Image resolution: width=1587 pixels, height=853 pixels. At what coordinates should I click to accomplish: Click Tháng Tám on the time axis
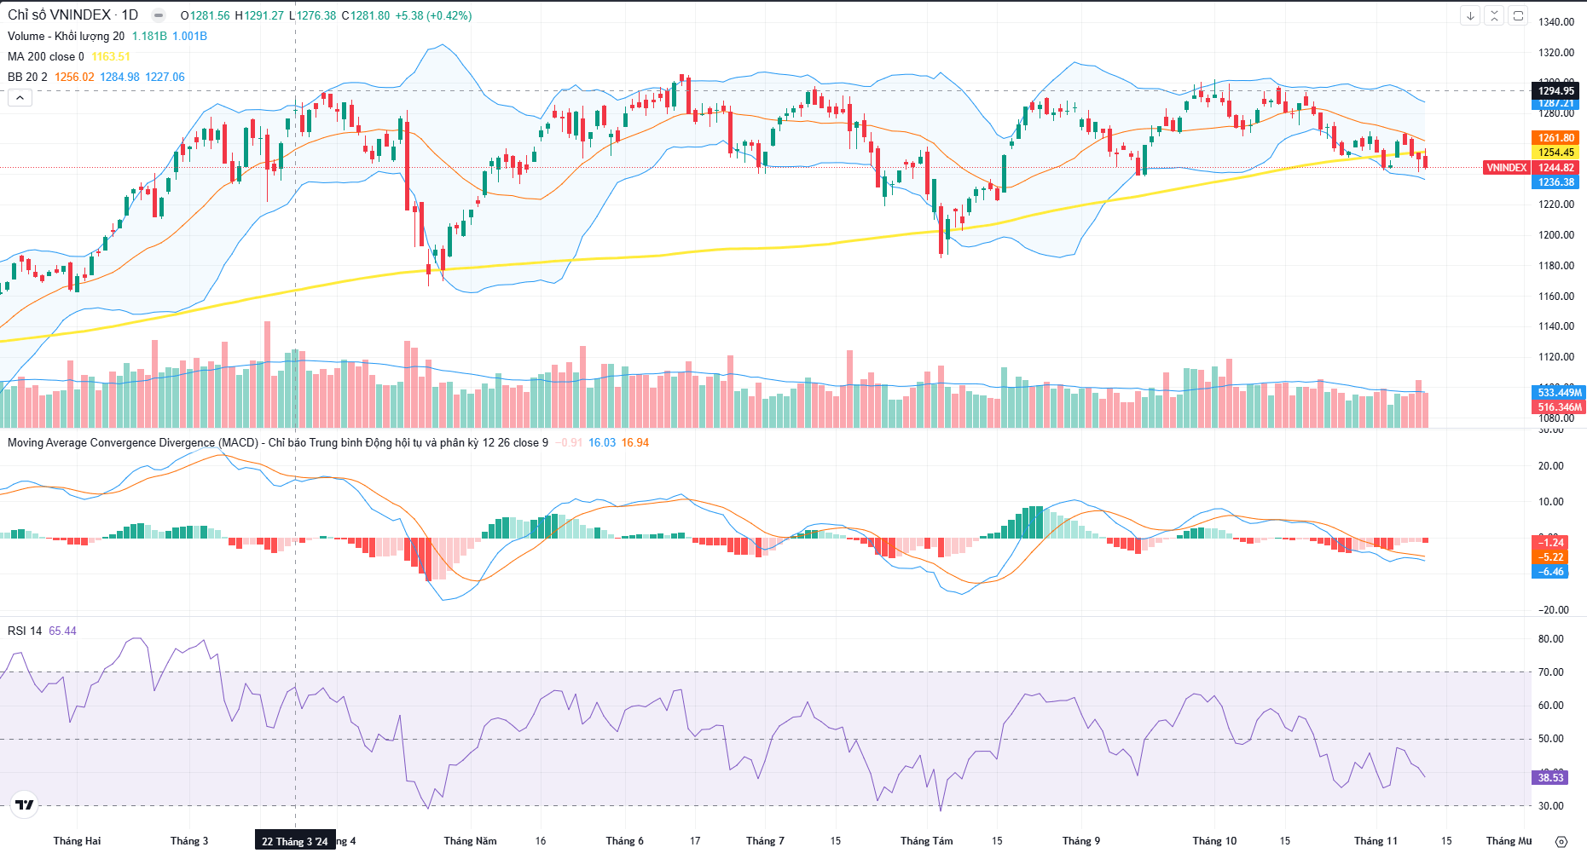(926, 841)
